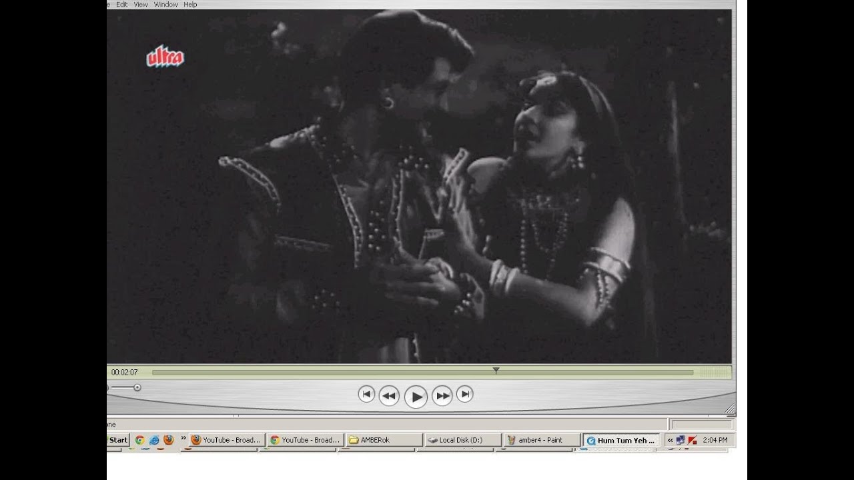Open the View menu
Viewport: 854px width, 480px height.
[140, 4]
